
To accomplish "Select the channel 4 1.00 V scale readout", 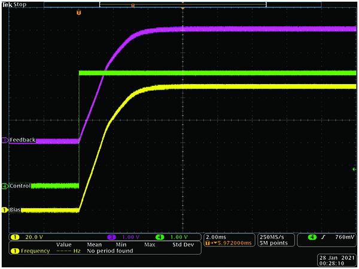I will tap(175, 237).
